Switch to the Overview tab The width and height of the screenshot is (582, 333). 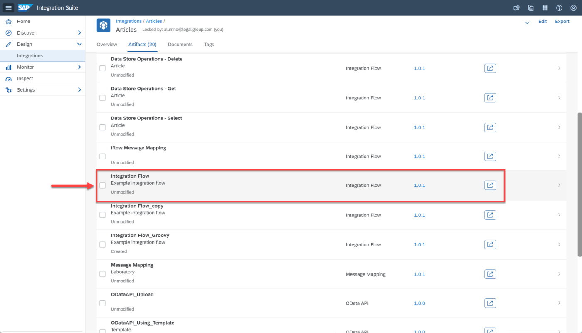pyautogui.click(x=107, y=45)
